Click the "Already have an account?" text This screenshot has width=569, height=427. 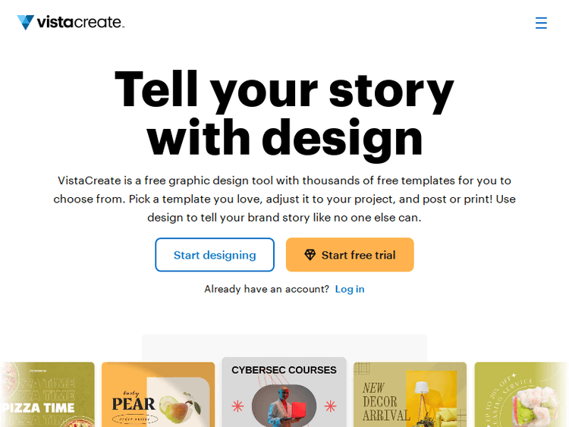tap(266, 289)
